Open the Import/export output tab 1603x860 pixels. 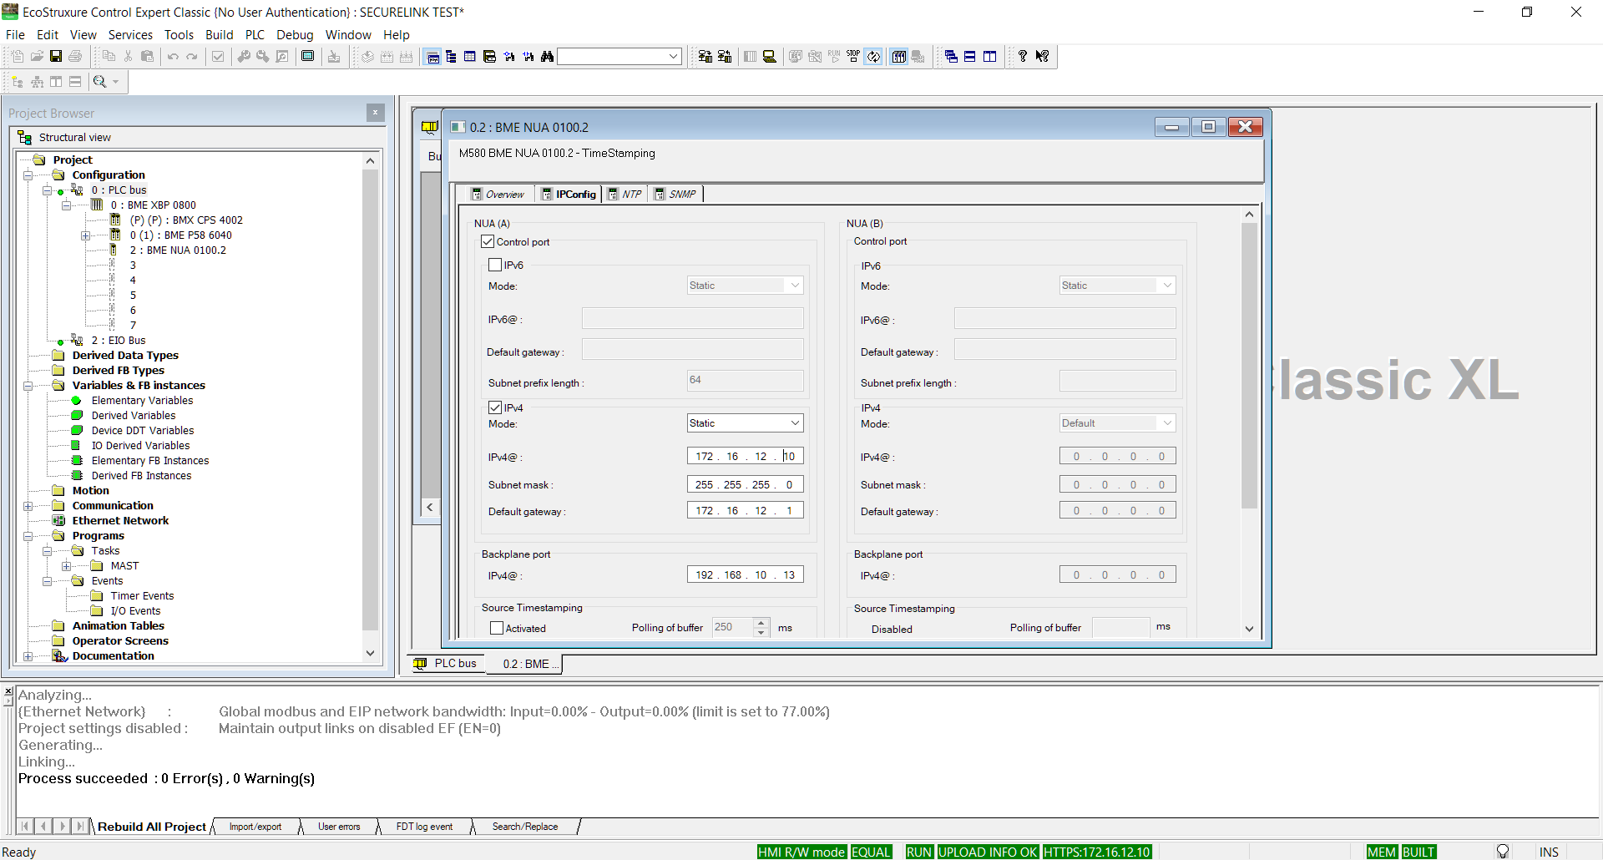(x=255, y=827)
